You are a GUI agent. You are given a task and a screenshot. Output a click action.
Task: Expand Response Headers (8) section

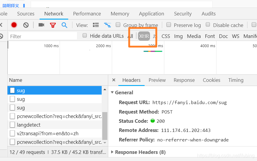point(112,152)
